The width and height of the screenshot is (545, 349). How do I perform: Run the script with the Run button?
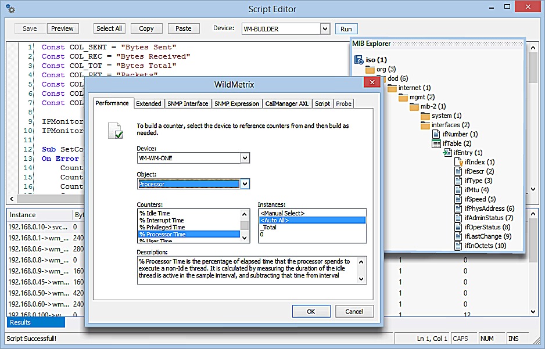coord(346,29)
